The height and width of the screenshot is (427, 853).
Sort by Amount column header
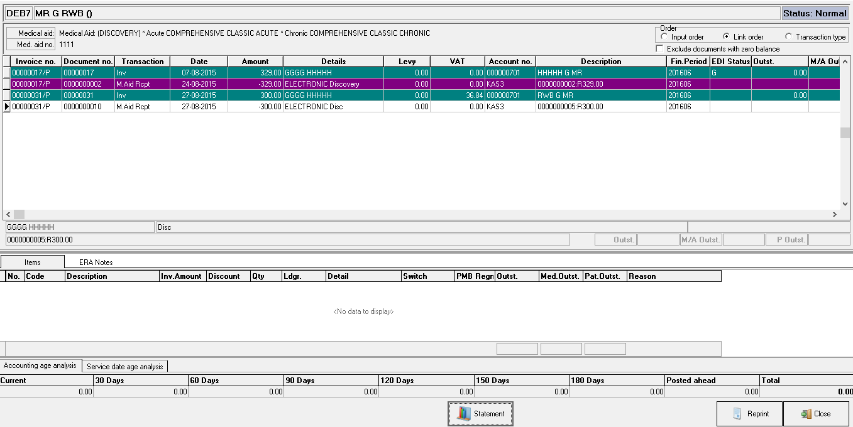pyautogui.click(x=255, y=62)
